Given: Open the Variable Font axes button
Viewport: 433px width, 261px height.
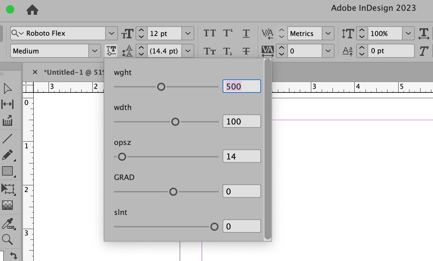Looking at the screenshot, I should [x=111, y=51].
